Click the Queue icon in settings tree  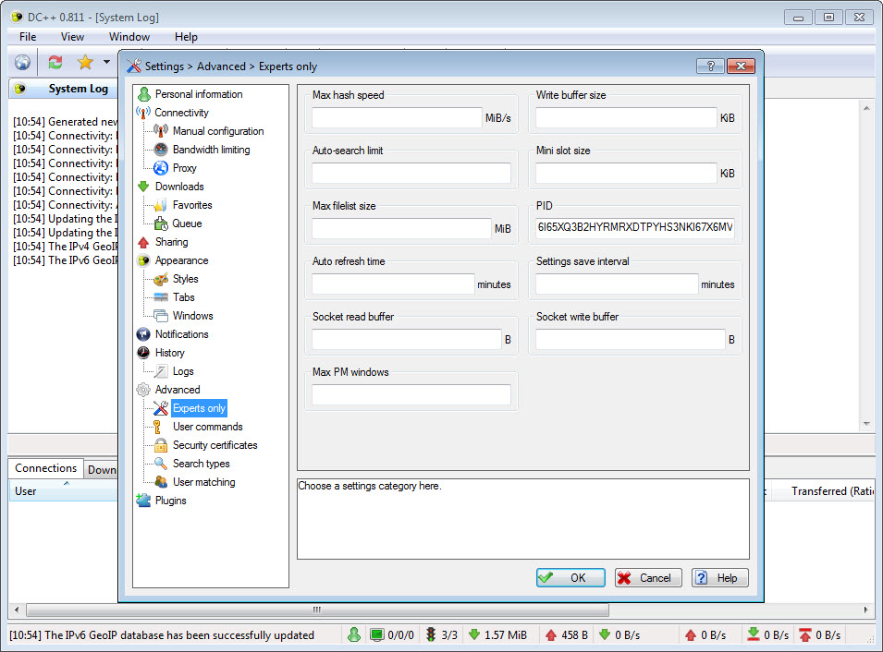(x=161, y=223)
